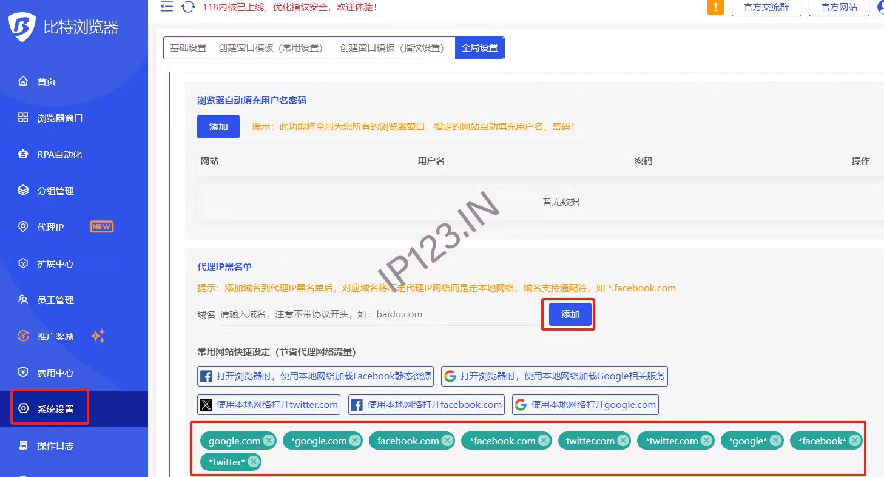
Task: Click the 密码 column header
Action: 644,161
